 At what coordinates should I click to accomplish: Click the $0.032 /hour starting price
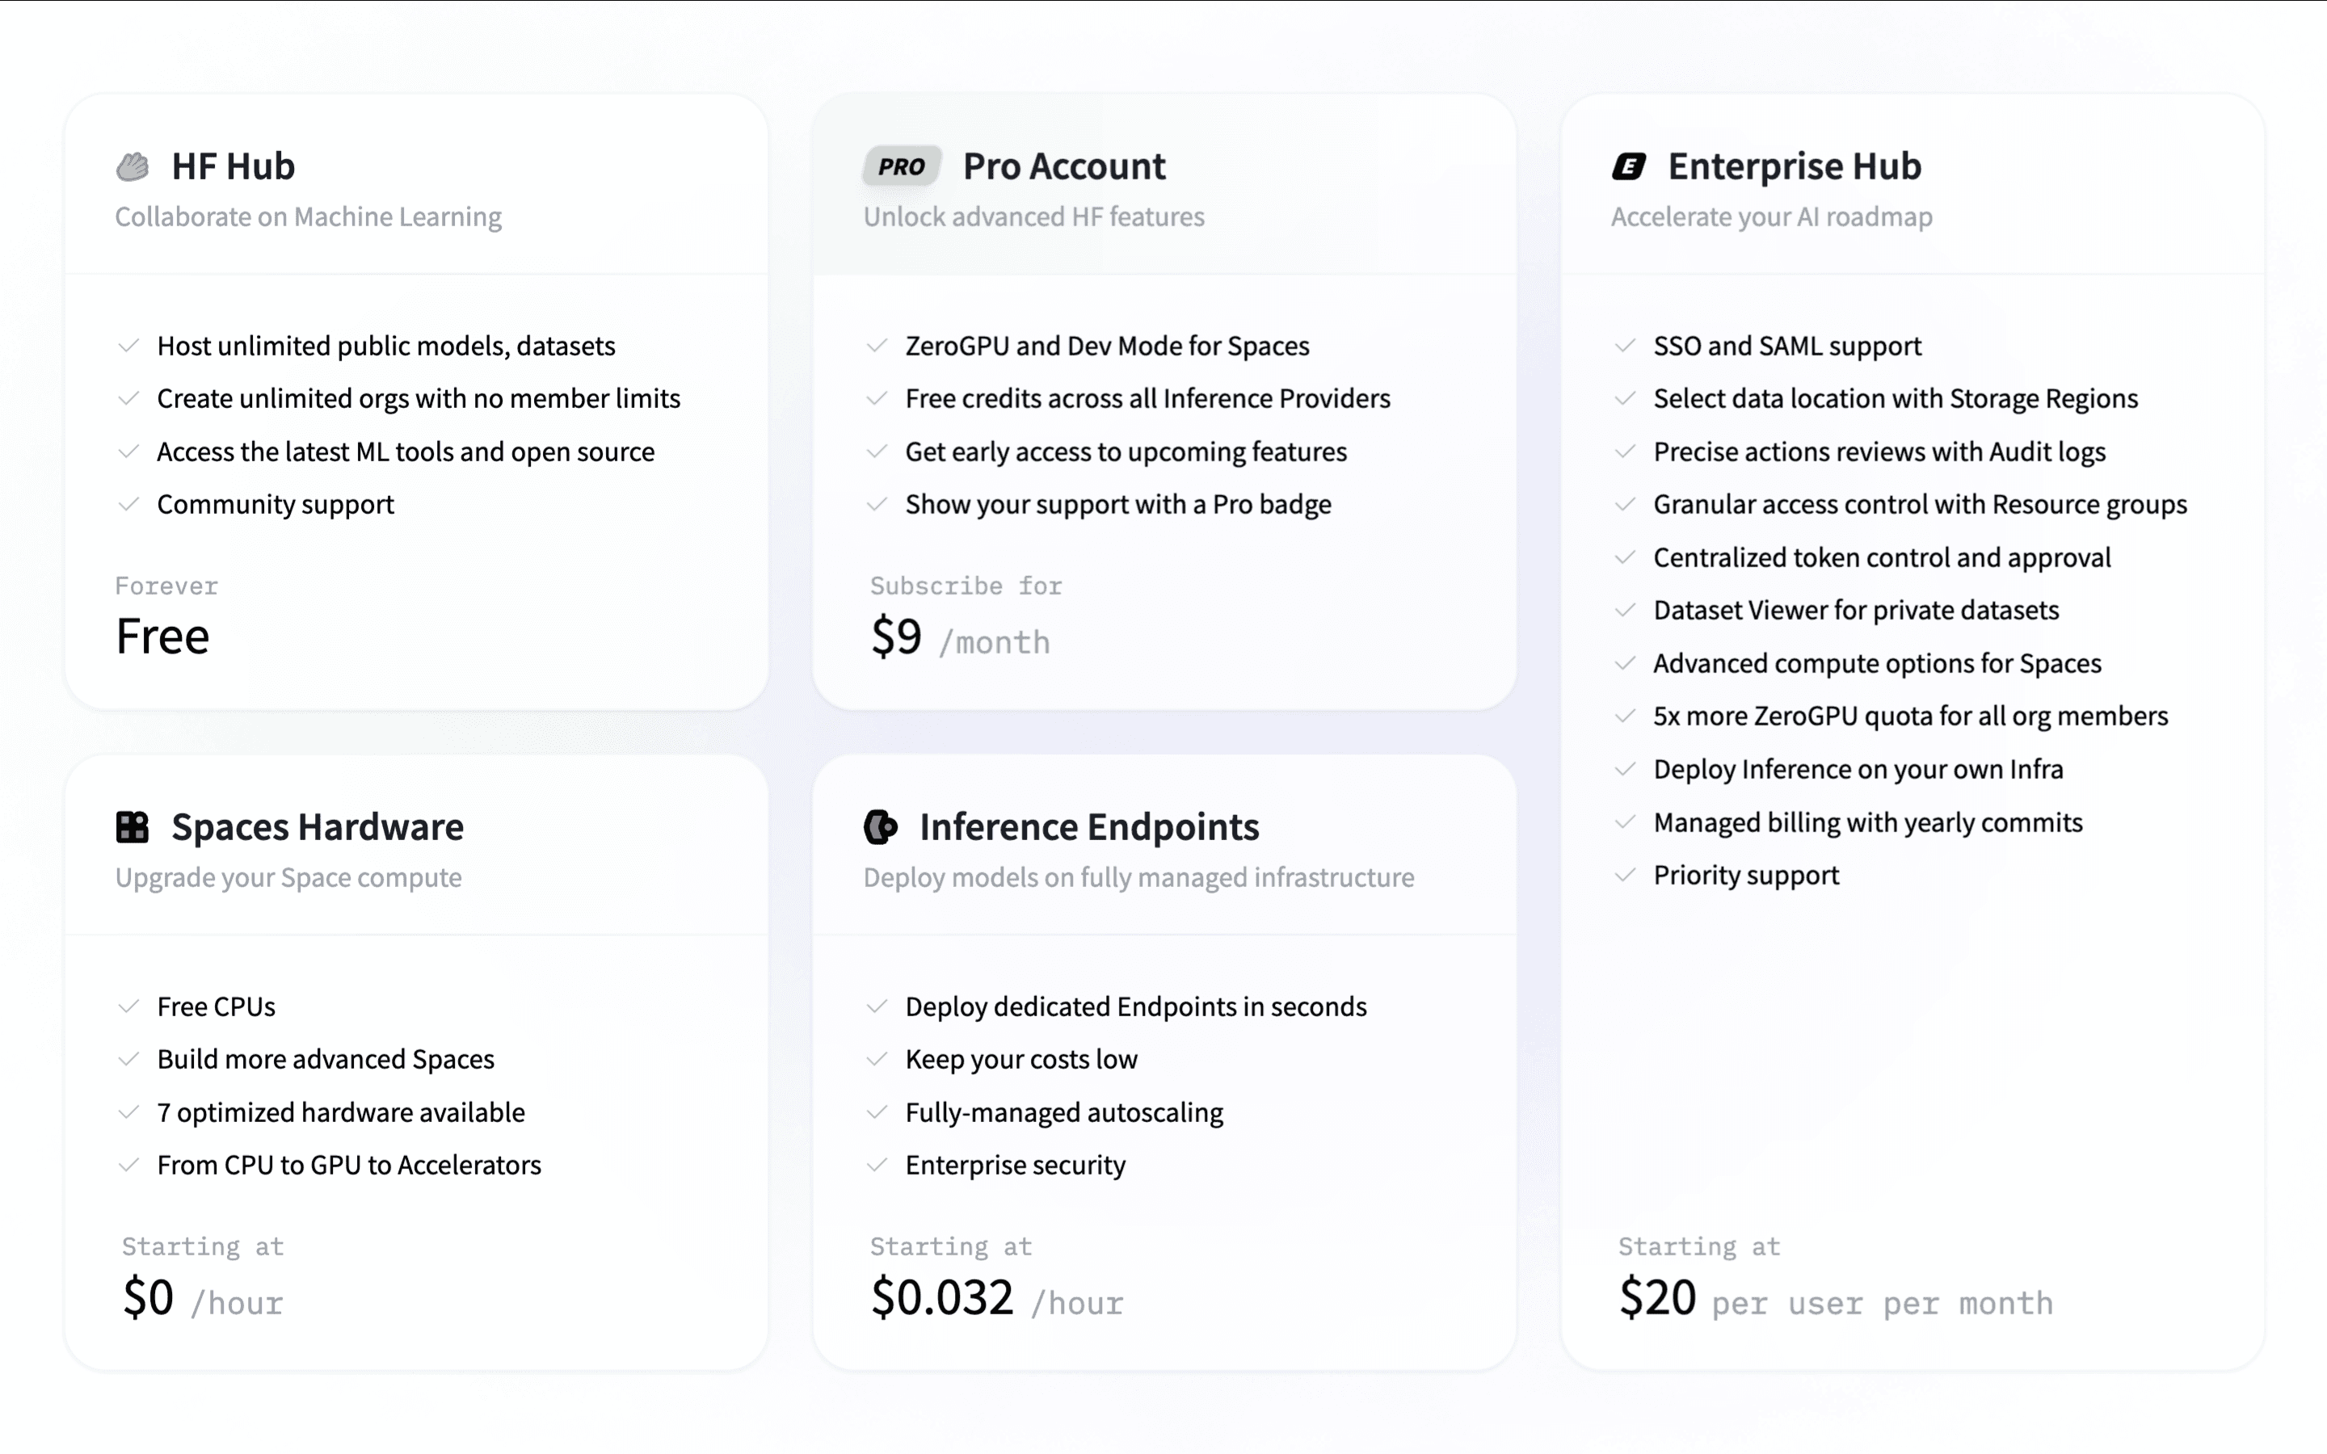click(997, 1298)
